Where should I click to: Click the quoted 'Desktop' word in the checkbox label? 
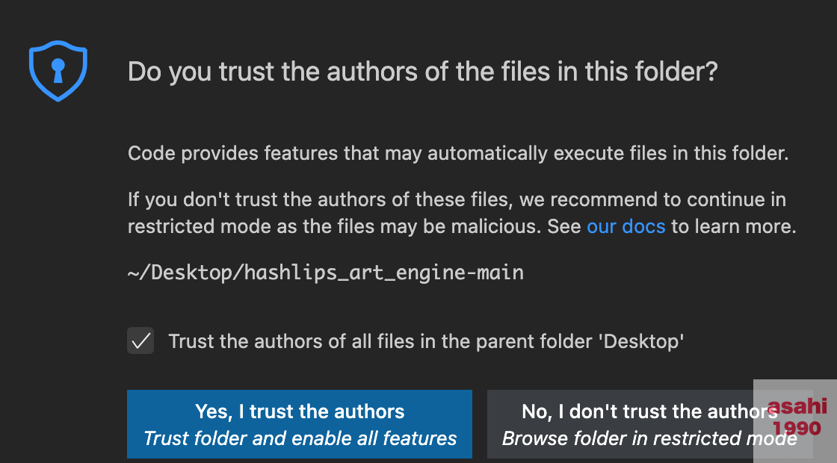click(643, 341)
